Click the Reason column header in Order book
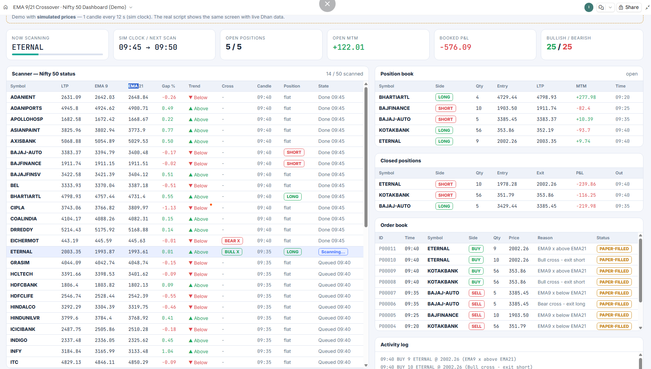Screen dimensions: 651x369 (545, 238)
